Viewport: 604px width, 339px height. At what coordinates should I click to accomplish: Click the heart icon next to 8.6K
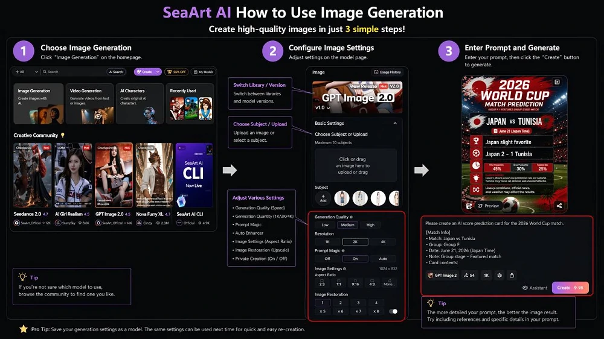[x=80, y=223]
